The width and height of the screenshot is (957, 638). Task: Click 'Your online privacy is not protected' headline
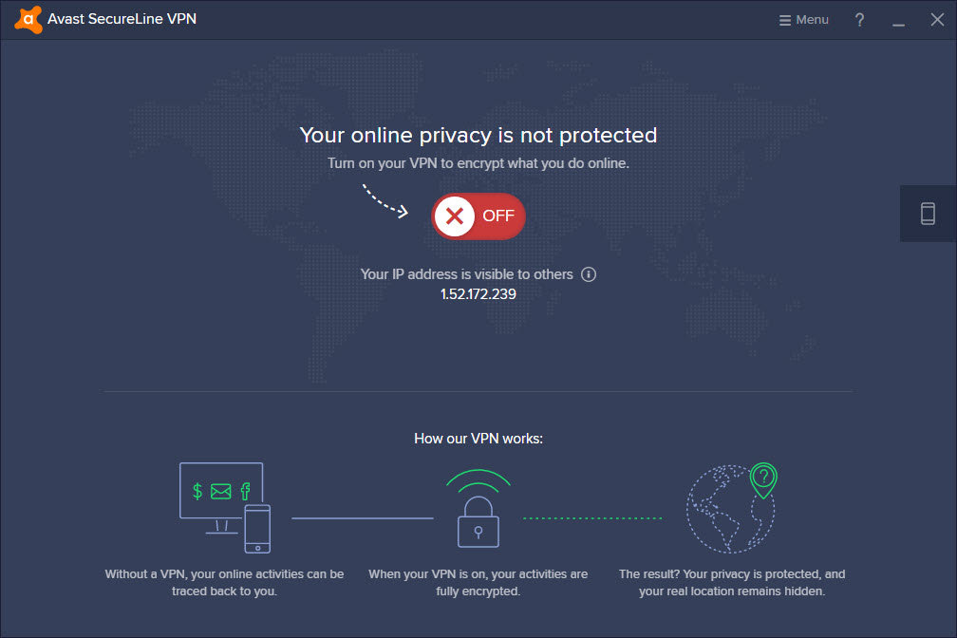tap(478, 136)
